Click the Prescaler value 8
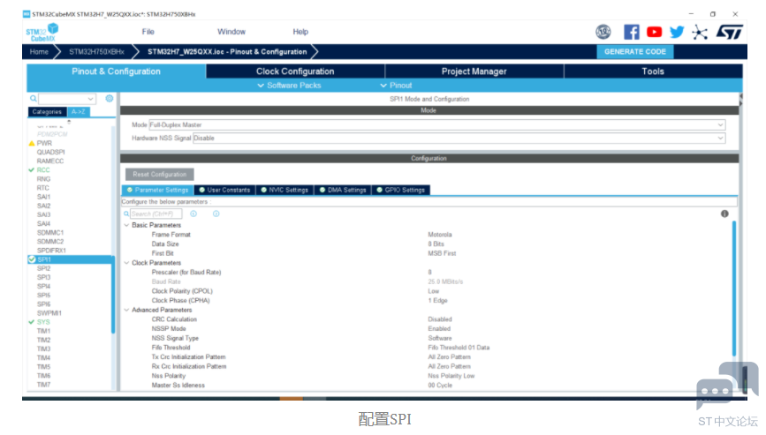Viewport: 766px width, 435px height. pyautogui.click(x=430, y=272)
